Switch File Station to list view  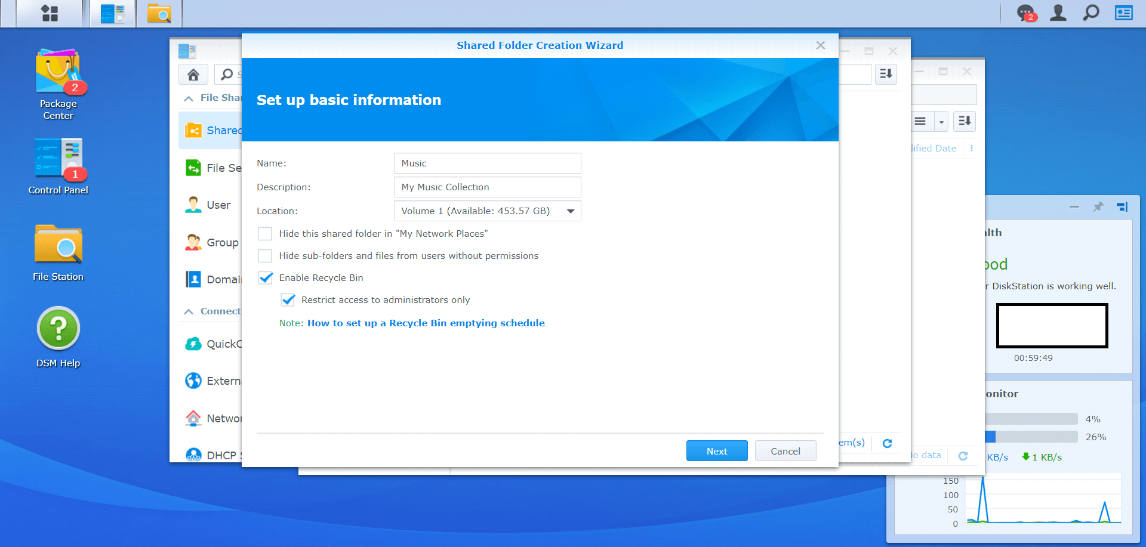(x=921, y=121)
